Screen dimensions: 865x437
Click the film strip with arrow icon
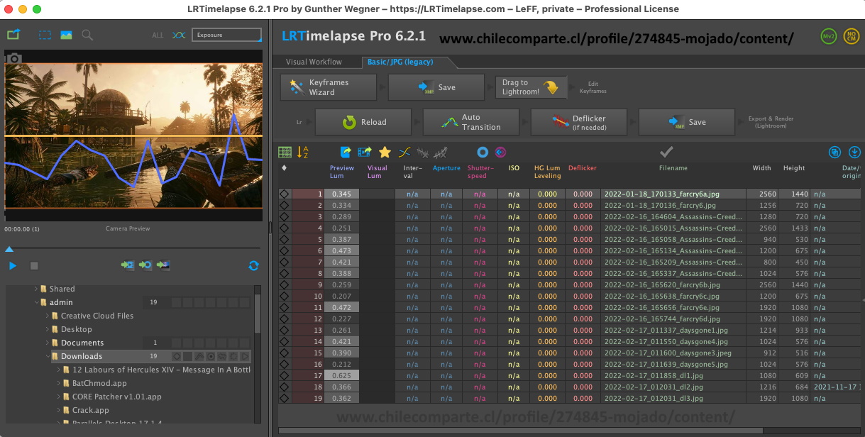(x=365, y=152)
